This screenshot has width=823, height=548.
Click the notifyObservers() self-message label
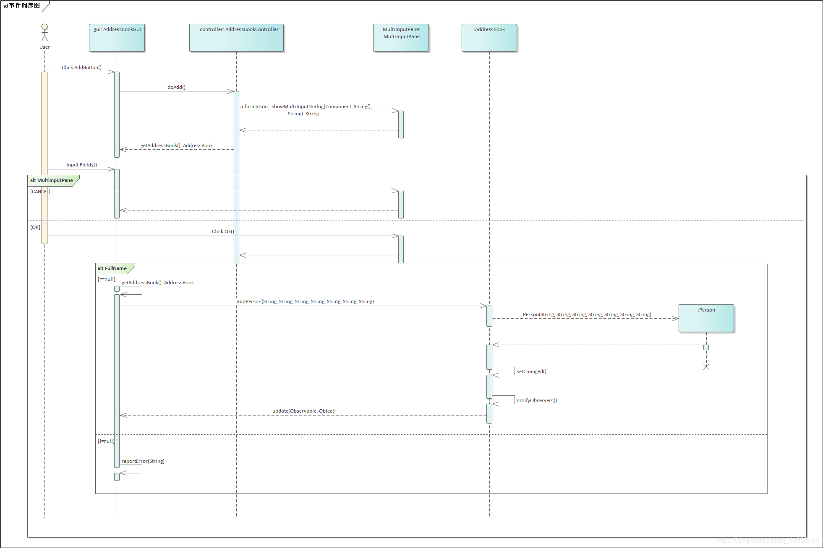(536, 400)
